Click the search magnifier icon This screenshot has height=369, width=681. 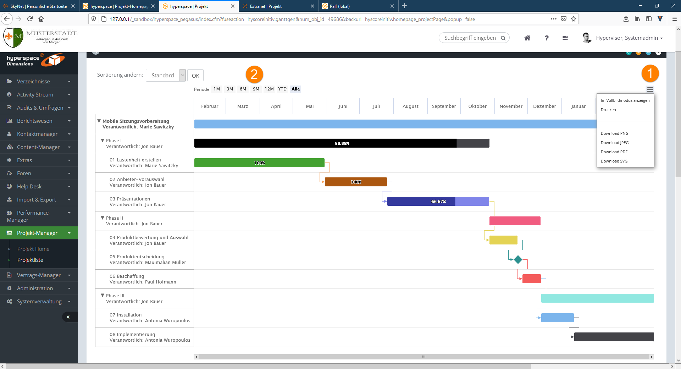(503, 38)
